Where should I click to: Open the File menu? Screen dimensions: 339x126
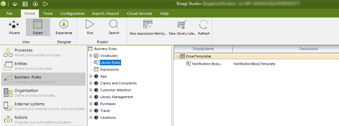[9, 13]
